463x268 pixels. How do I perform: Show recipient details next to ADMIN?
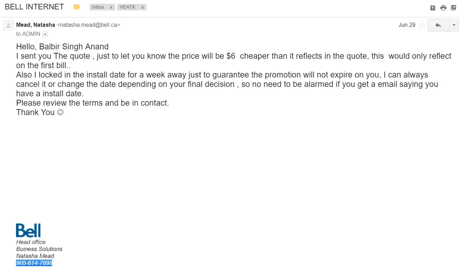[x=45, y=34]
